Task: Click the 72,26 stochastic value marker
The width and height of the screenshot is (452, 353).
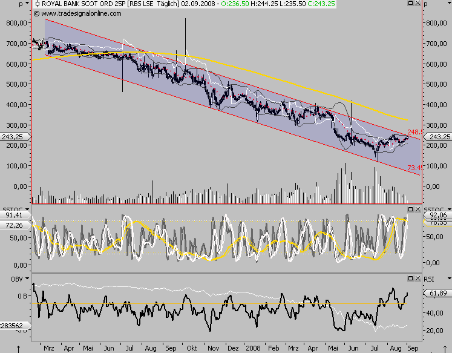Action: (15, 225)
